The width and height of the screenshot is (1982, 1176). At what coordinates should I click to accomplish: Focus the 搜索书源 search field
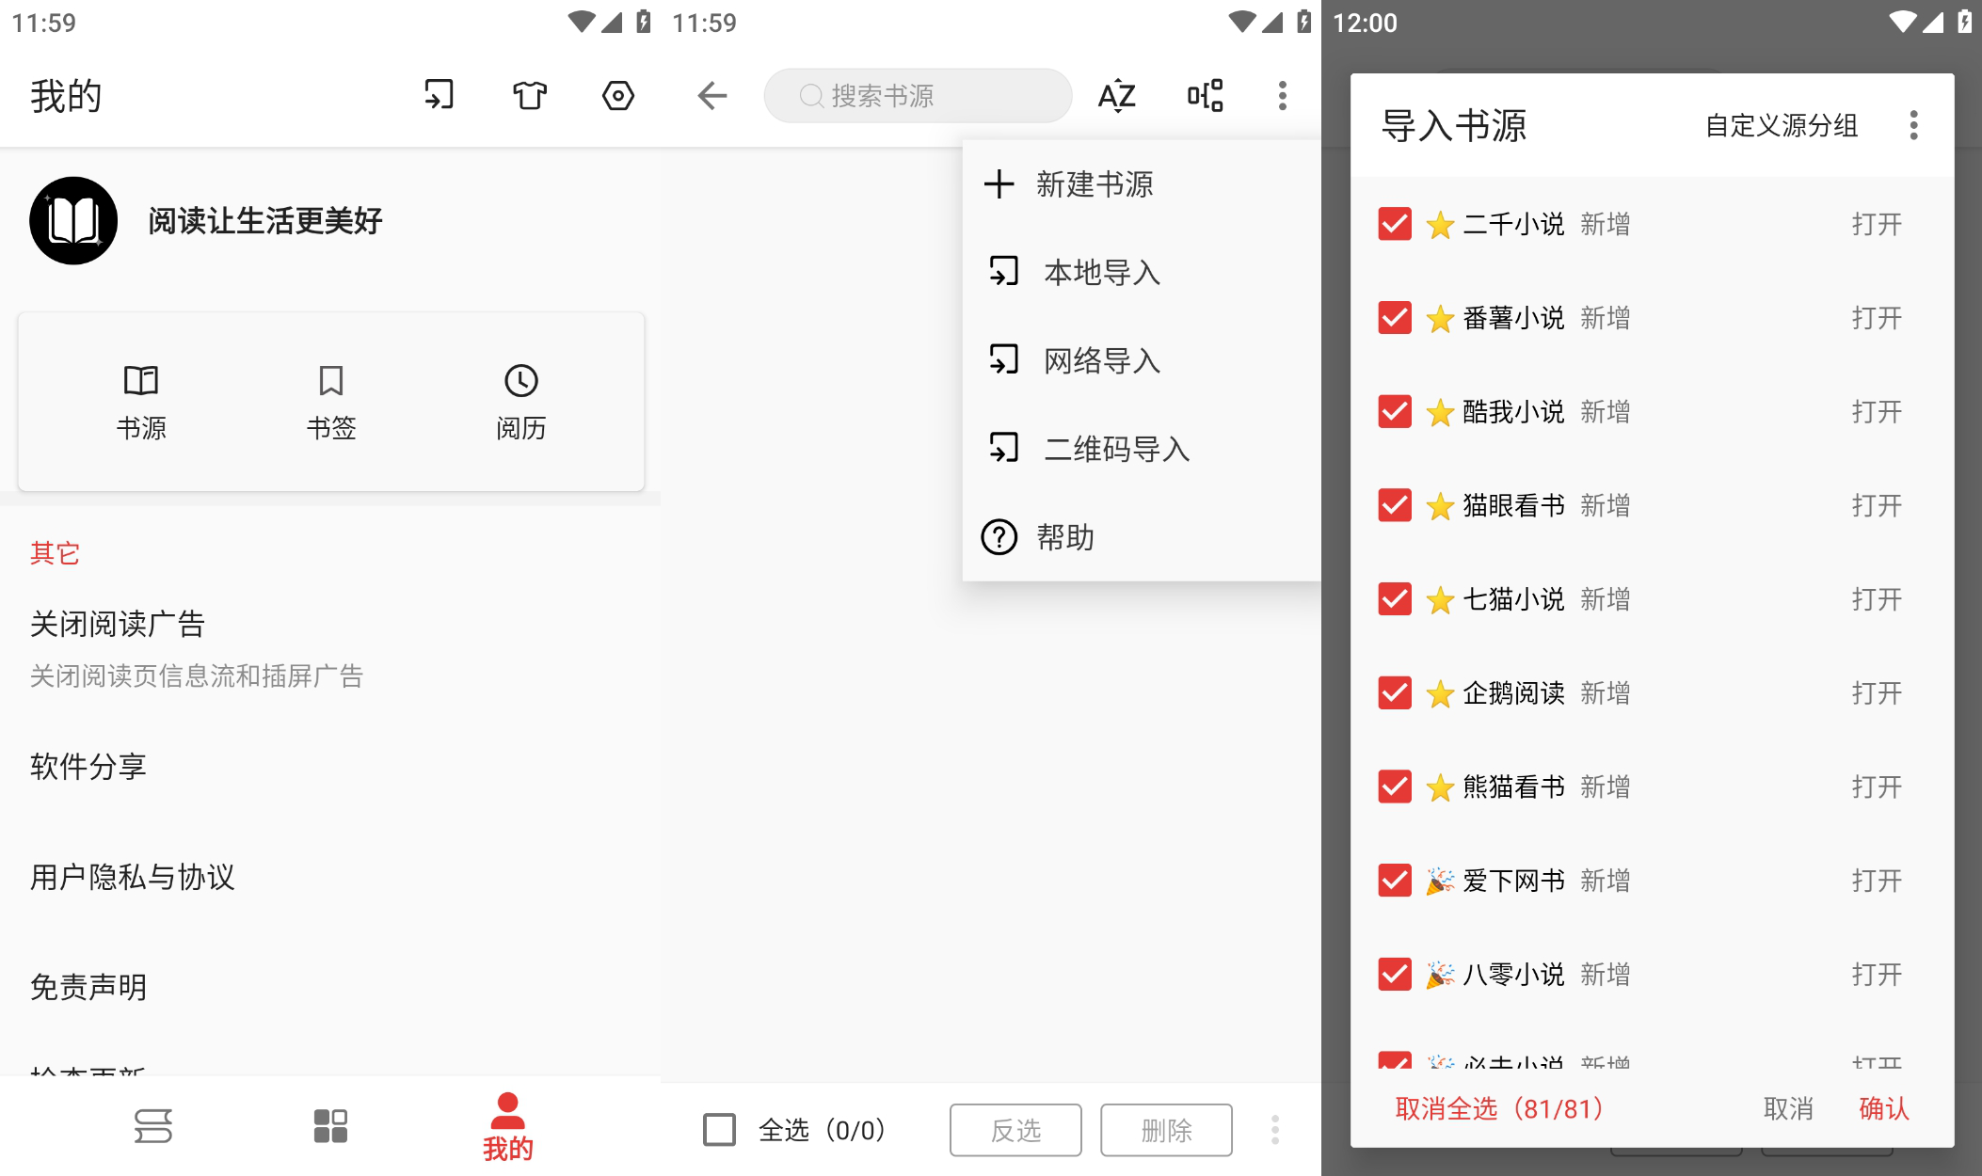pos(918,95)
